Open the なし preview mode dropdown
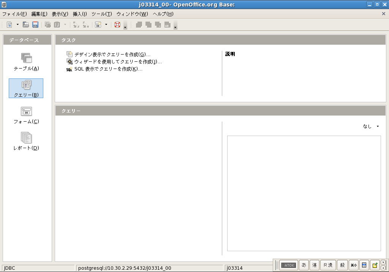This screenshot has width=389, height=272. tap(371, 126)
